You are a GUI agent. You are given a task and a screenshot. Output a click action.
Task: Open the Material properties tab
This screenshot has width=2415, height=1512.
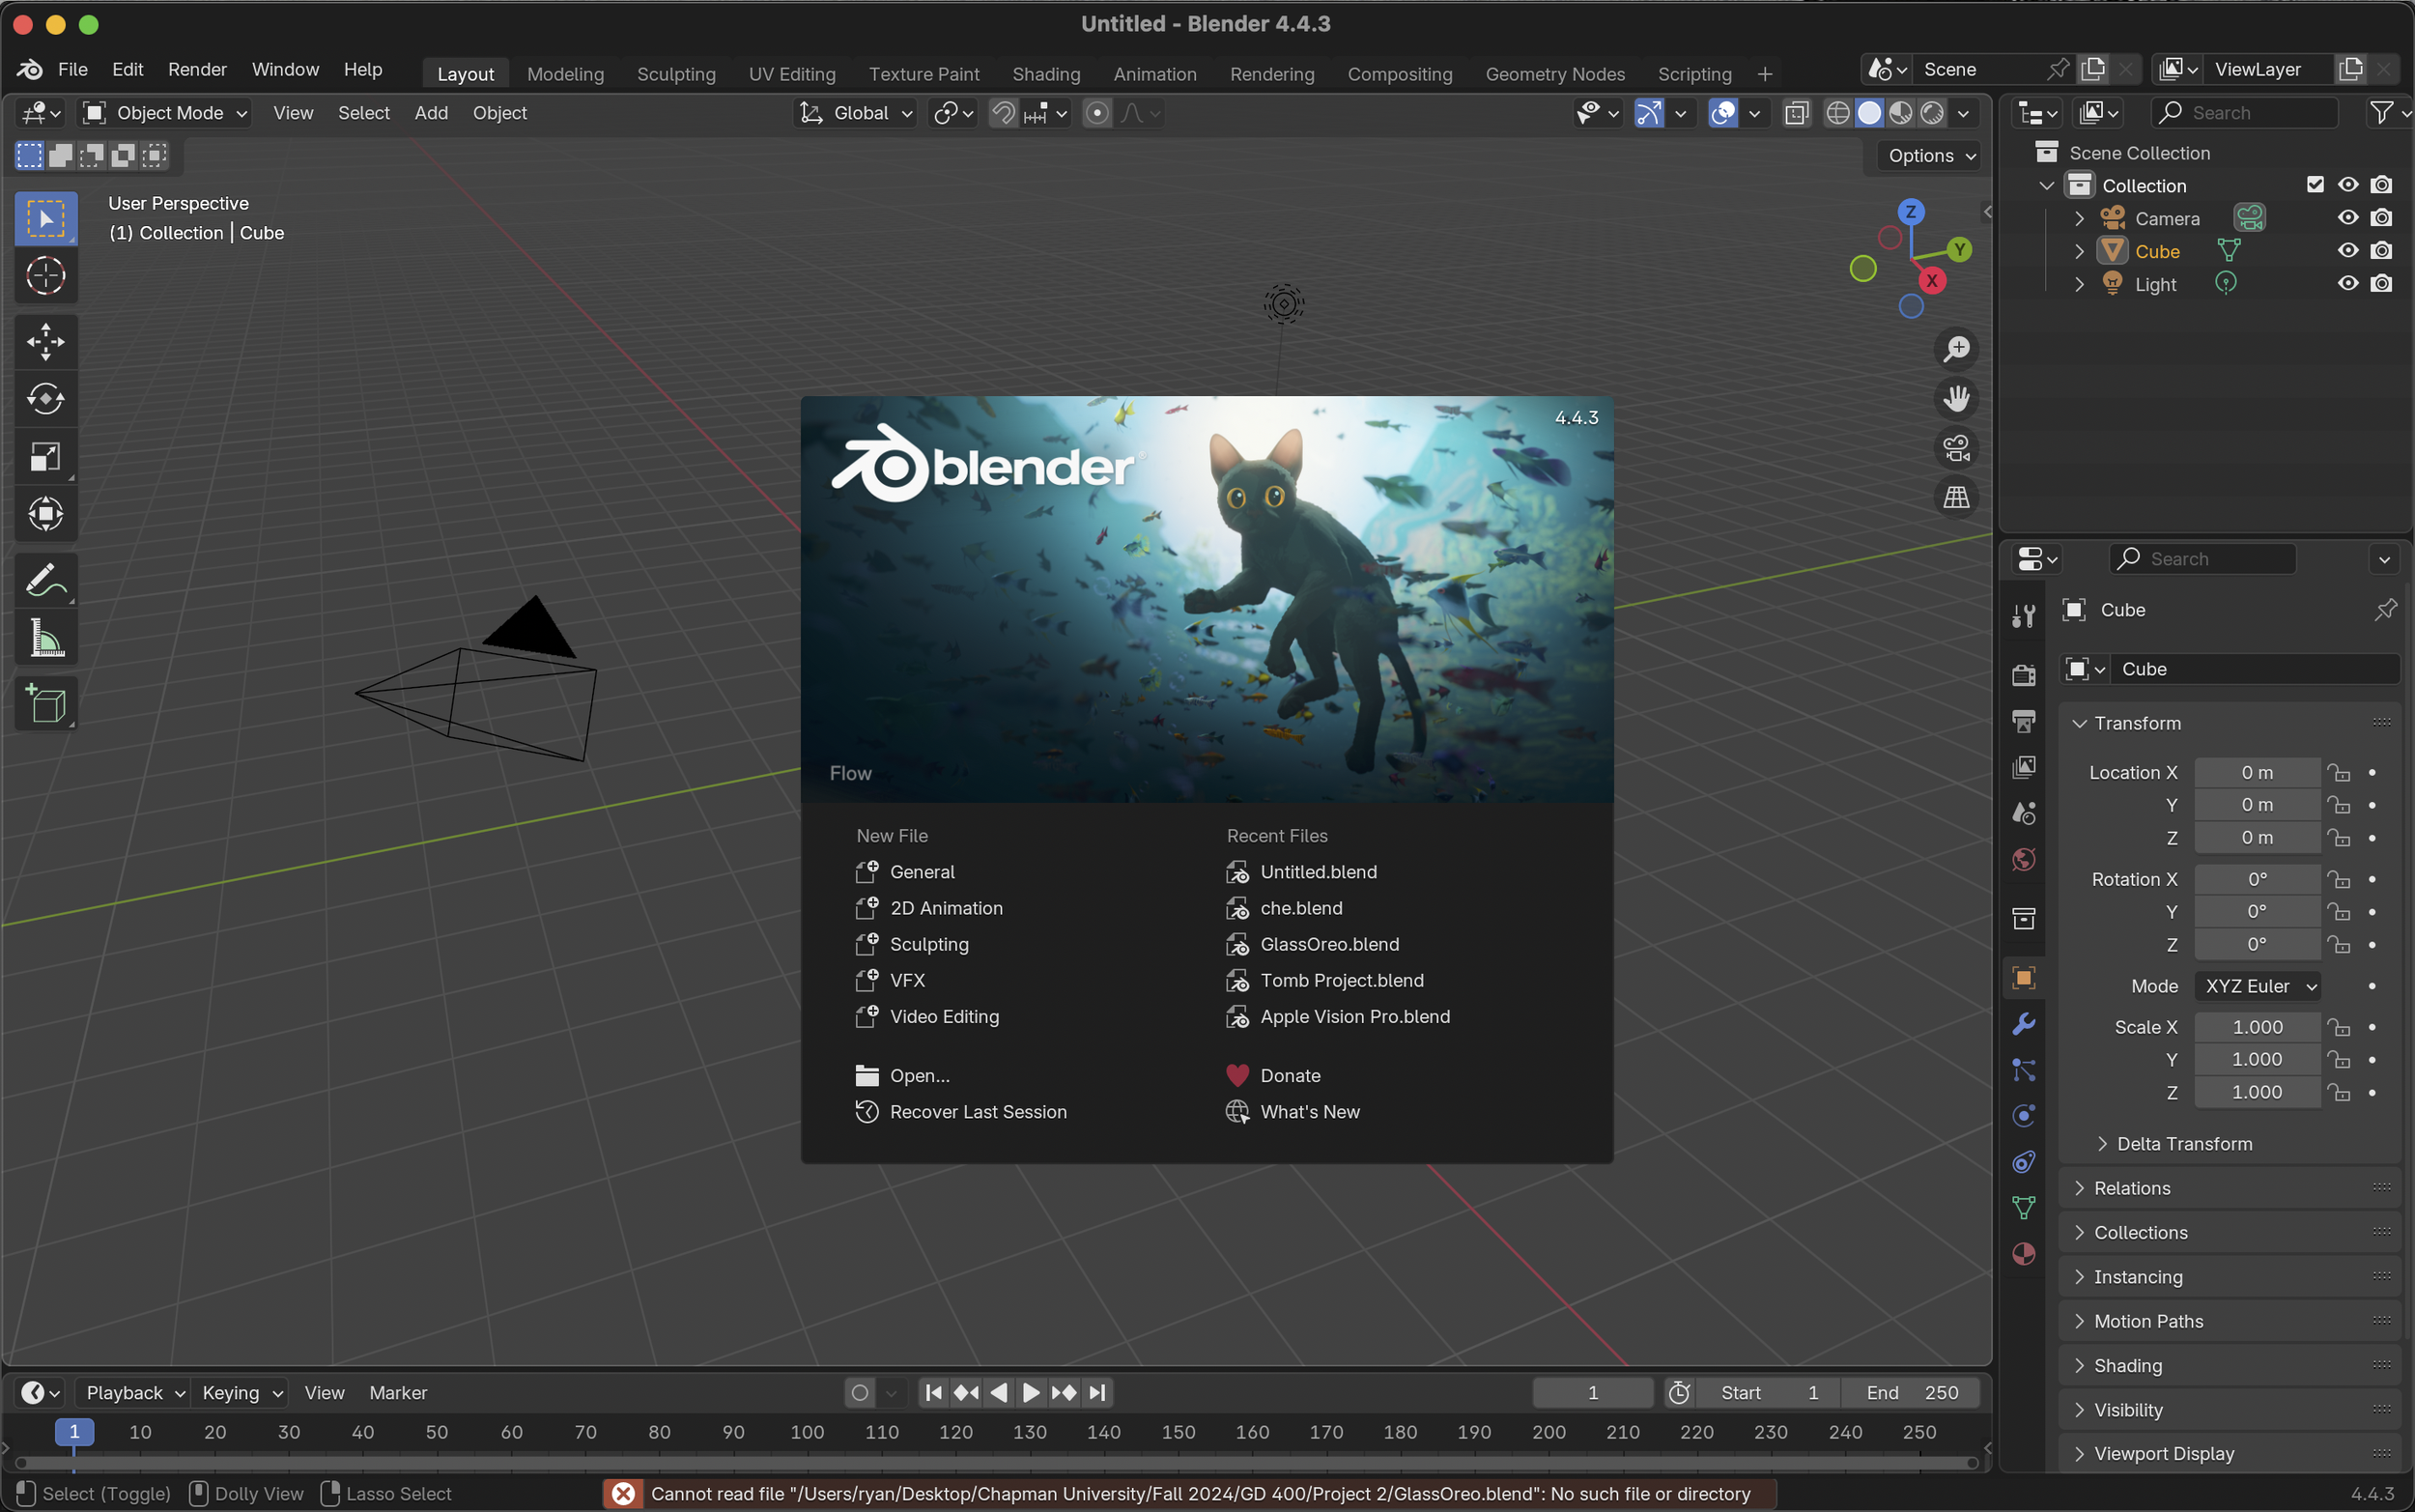point(2023,1254)
